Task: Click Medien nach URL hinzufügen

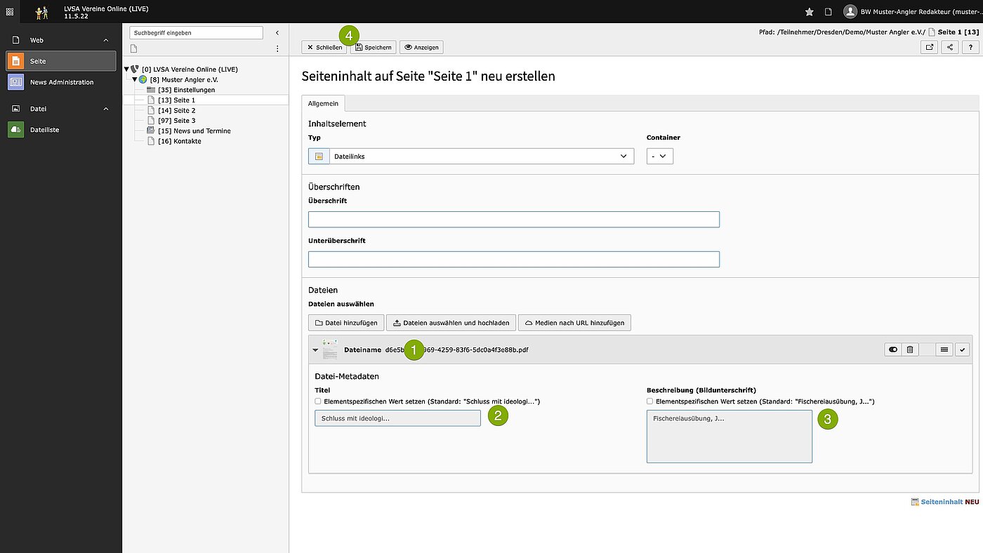Action: (x=574, y=323)
